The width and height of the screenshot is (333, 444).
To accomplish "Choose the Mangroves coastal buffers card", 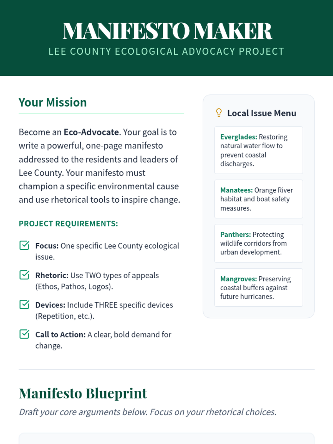I will [258, 287].
